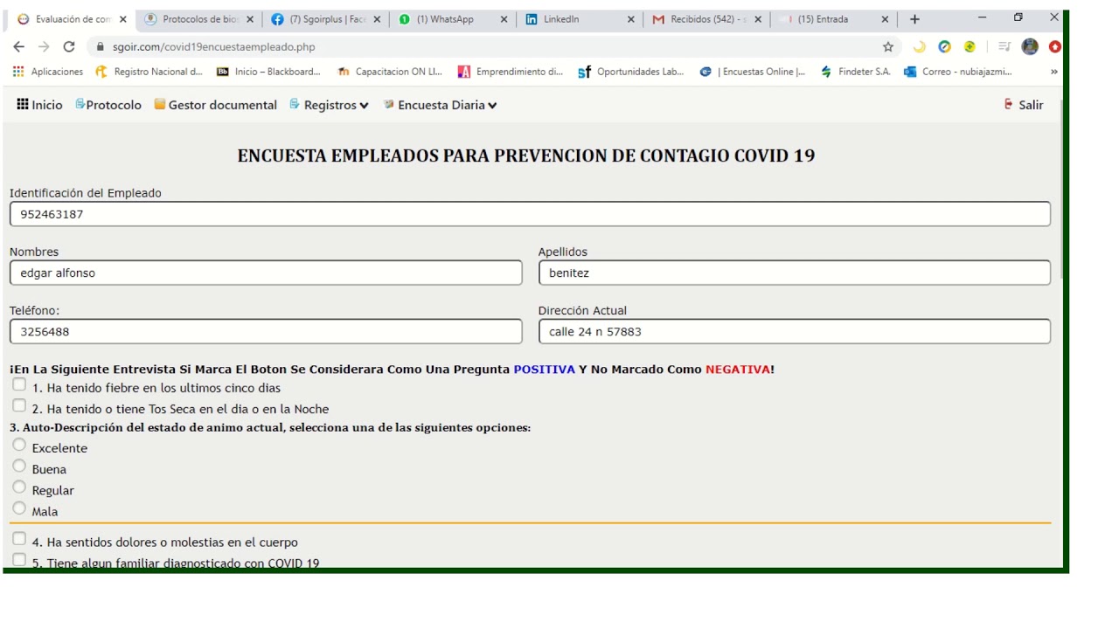Switch to the Protocolos de bioseguridad tab

(x=198, y=19)
